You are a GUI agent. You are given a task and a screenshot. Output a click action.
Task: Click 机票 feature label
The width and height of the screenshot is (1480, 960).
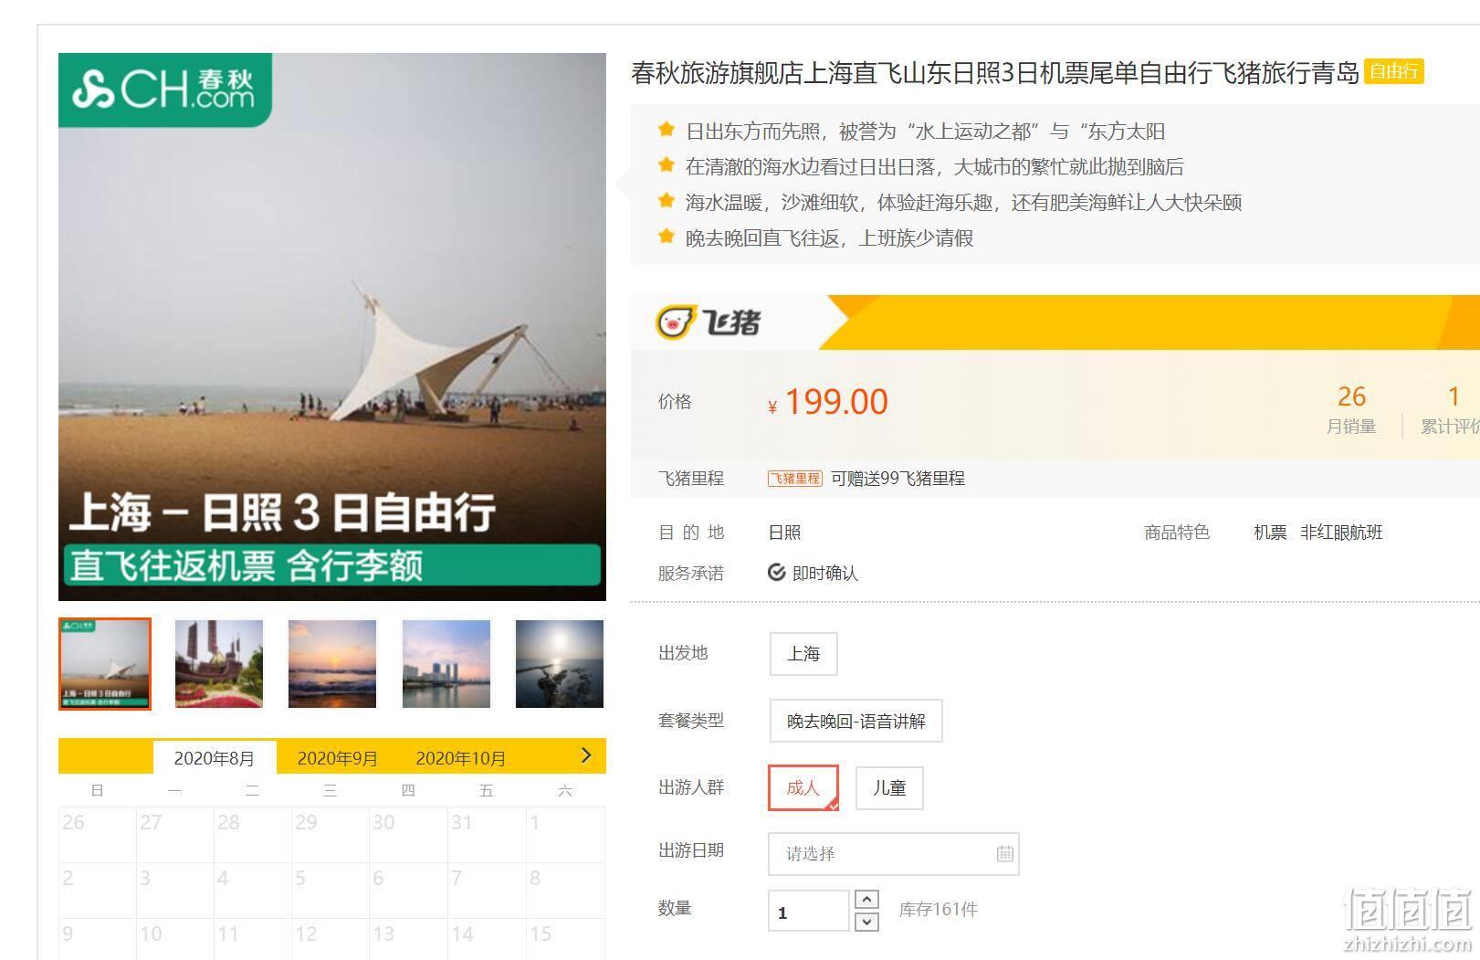(x=1270, y=533)
